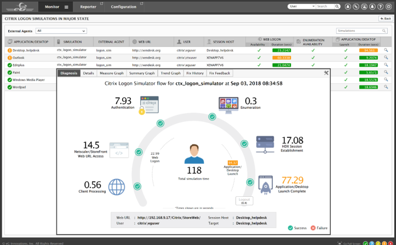396x245 pixels.
Task: Click the success marker near Launch Complete
Action: [x=250, y=182]
